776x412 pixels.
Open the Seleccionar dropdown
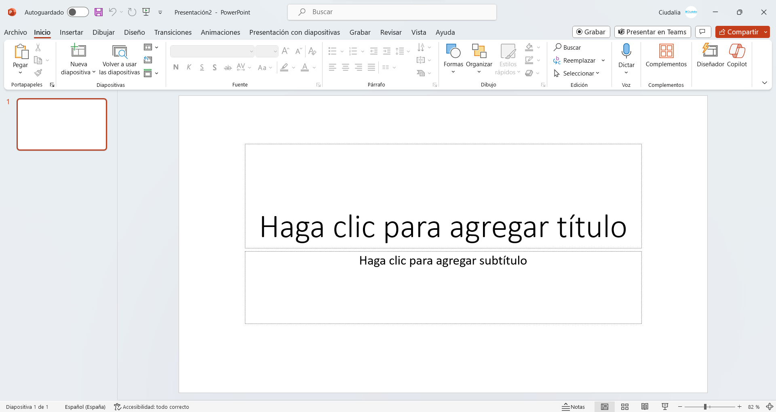click(577, 73)
